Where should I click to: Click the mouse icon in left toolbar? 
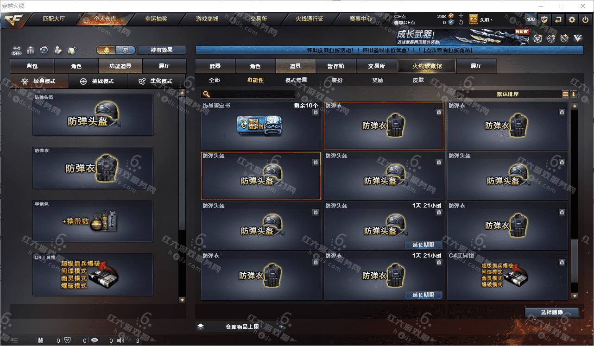point(72,50)
